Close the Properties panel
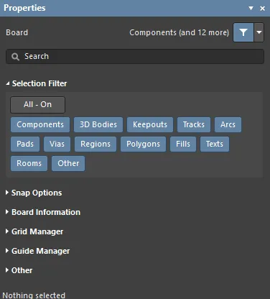Screen dimensions: 270x299 click(262, 9)
